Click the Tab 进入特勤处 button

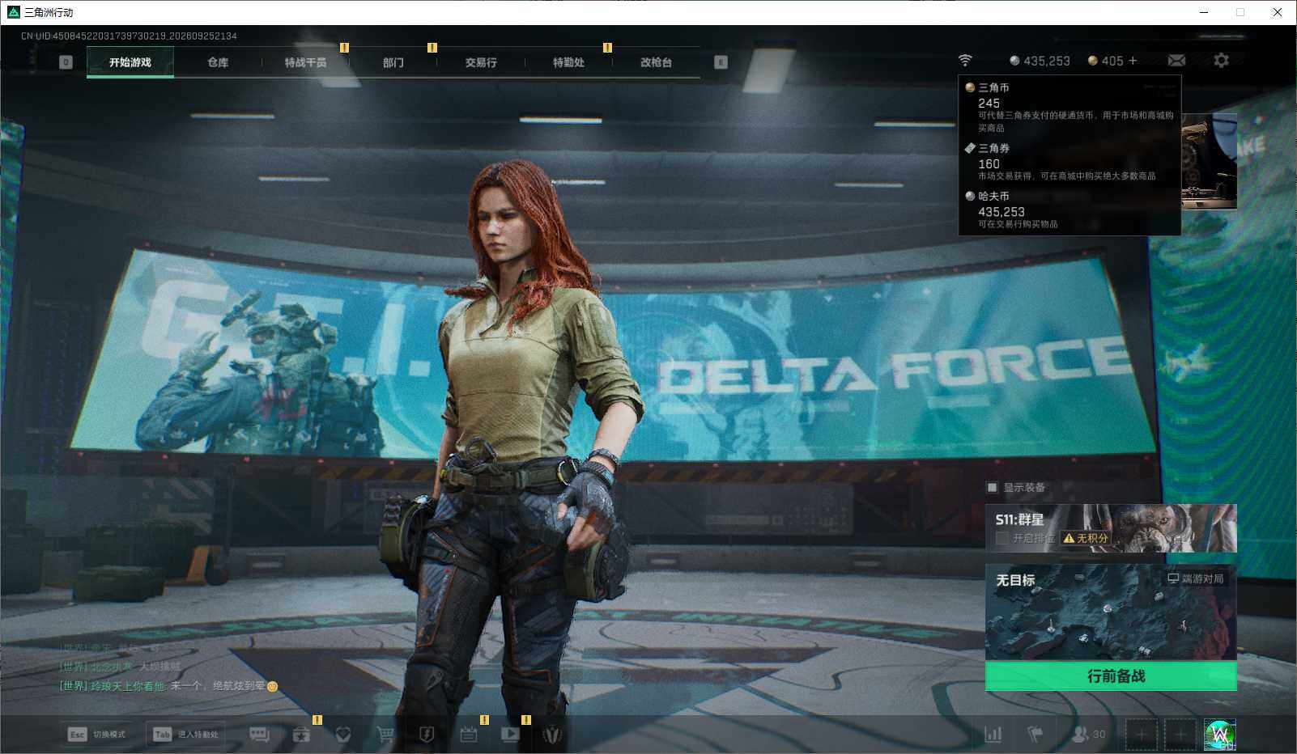point(185,735)
